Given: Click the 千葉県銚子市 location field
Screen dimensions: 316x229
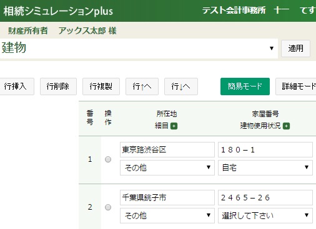Looking at the screenshot, I should (167, 197).
